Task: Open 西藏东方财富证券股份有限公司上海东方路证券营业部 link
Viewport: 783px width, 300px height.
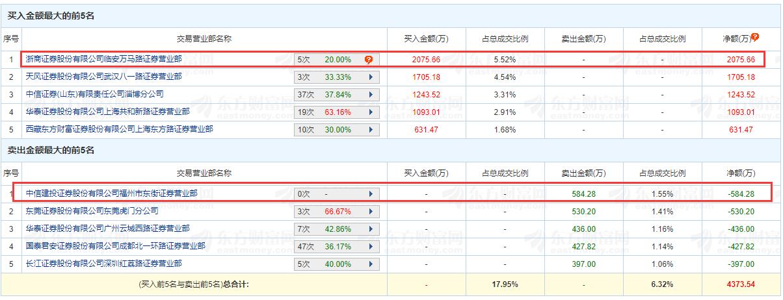Action: click(x=119, y=129)
